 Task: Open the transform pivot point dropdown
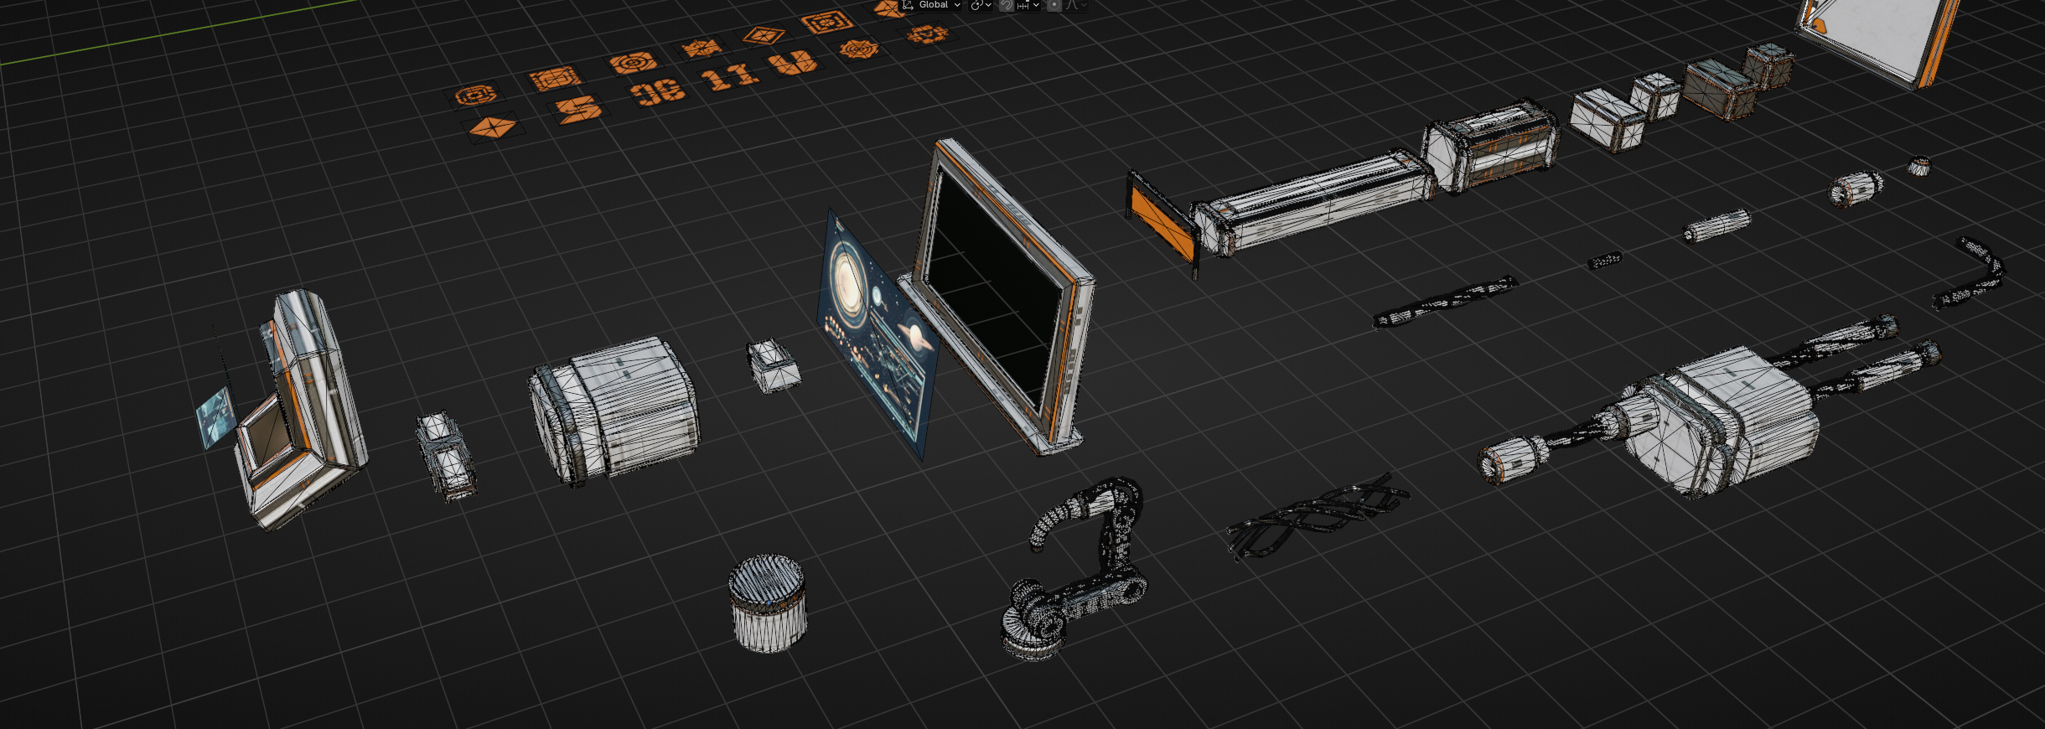tap(981, 5)
